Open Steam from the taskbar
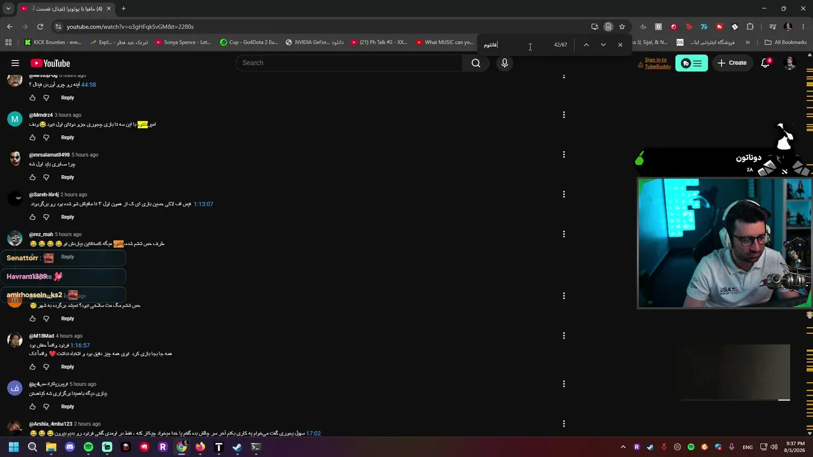The height and width of the screenshot is (457, 813). pyautogui.click(x=237, y=447)
